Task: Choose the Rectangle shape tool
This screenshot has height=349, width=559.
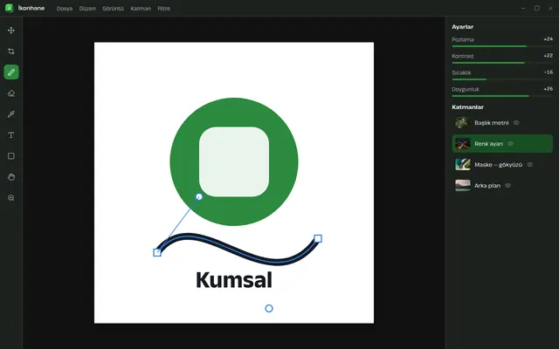Action: [11, 156]
